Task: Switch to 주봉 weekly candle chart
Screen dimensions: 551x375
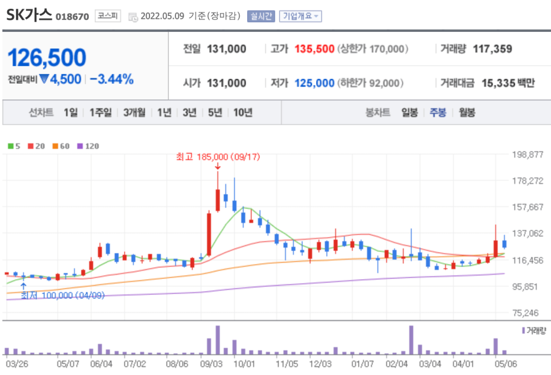Action: click(x=438, y=112)
